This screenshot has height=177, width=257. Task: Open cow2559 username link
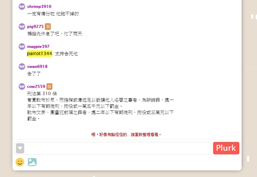pyautogui.click(x=36, y=87)
